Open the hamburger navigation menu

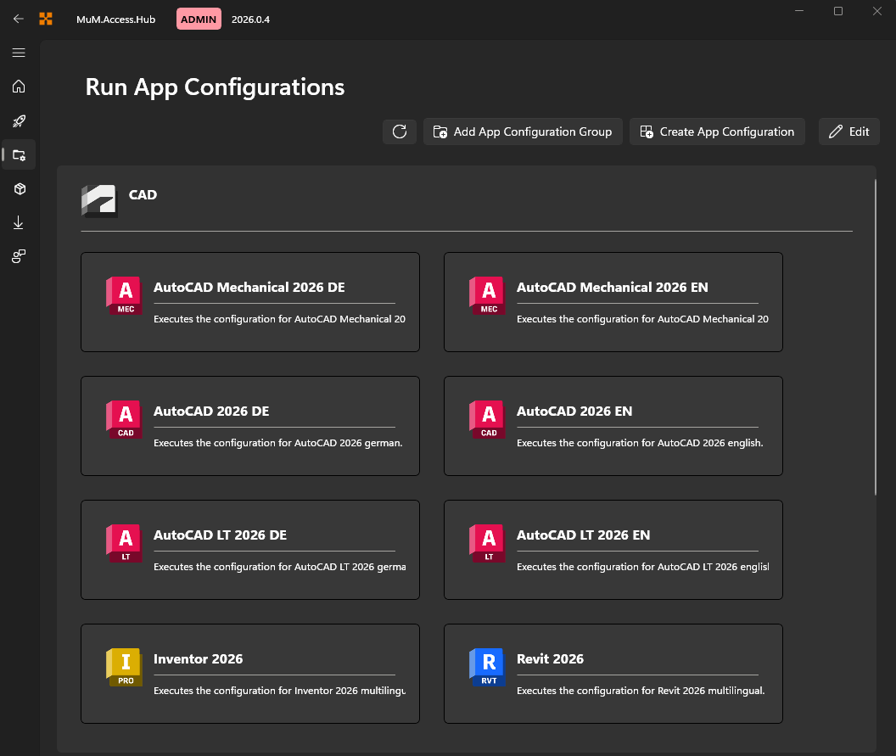[x=18, y=53]
